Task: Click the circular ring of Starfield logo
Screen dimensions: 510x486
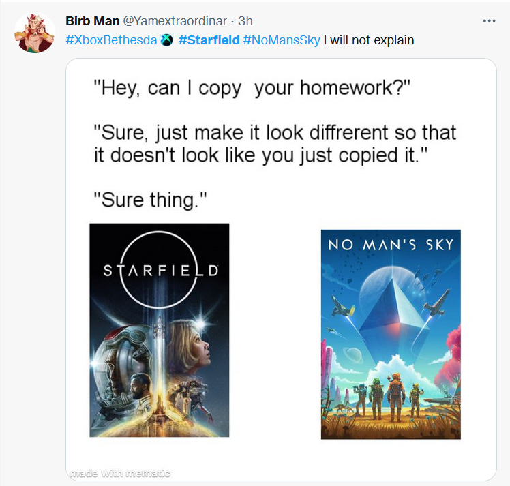Action: [x=160, y=269]
